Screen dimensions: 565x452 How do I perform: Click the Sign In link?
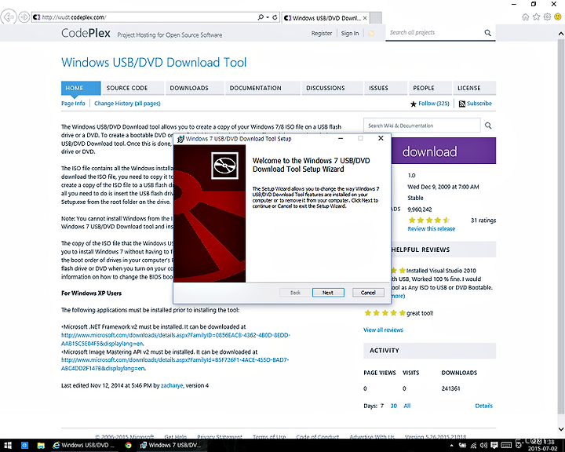350,33
